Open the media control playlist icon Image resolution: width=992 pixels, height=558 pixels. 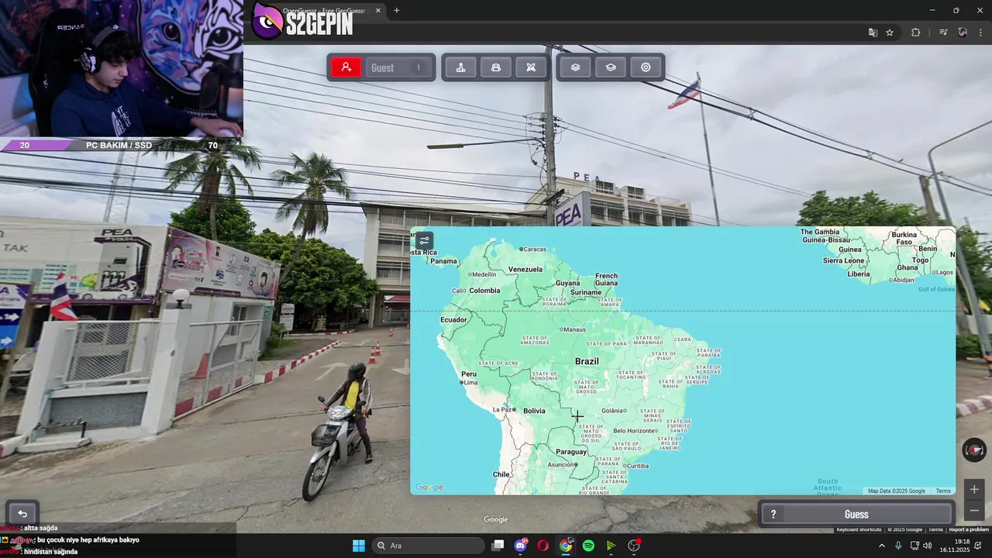(943, 33)
